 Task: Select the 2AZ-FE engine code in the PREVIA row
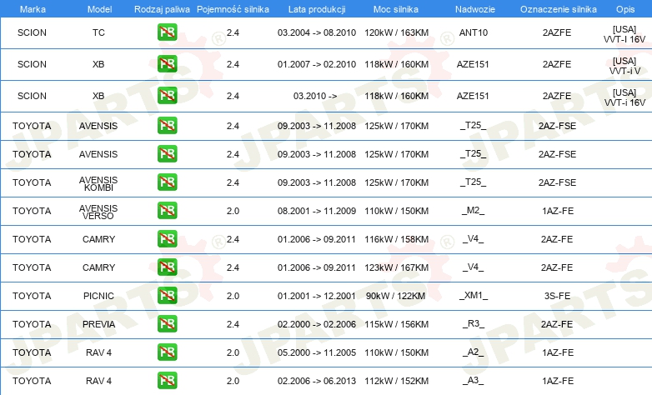(557, 323)
